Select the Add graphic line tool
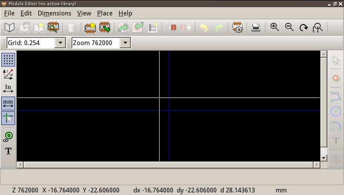The image size is (344, 195). point(336,97)
